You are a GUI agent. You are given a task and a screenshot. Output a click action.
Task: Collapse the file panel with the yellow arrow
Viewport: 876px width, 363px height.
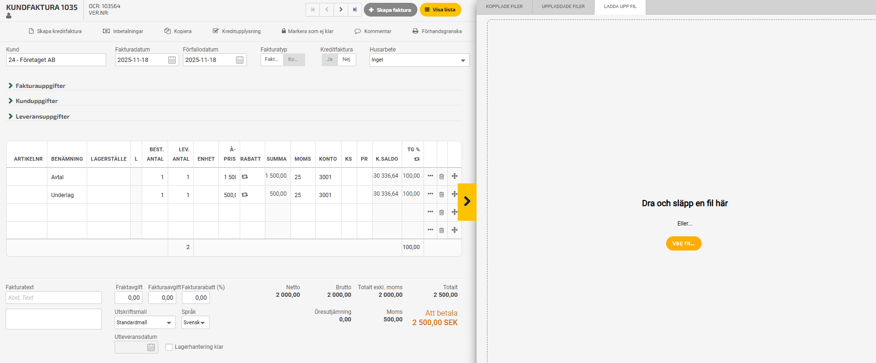click(x=467, y=202)
